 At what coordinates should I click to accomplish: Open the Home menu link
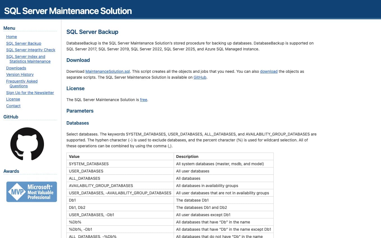11,37
